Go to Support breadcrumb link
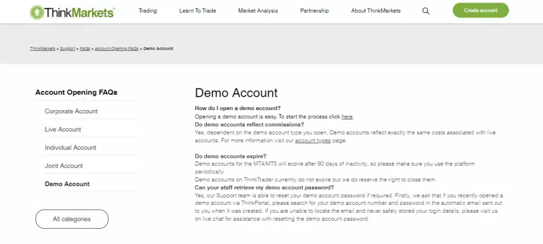The height and width of the screenshot is (244, 543). click(67, 49)
